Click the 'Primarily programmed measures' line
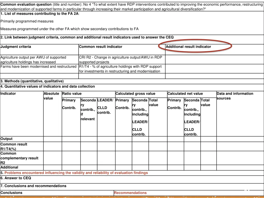 click(27, 21)
